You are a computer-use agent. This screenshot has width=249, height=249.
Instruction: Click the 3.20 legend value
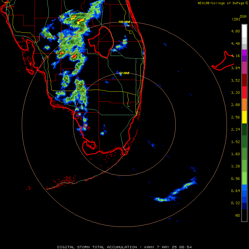click(235, 93)
